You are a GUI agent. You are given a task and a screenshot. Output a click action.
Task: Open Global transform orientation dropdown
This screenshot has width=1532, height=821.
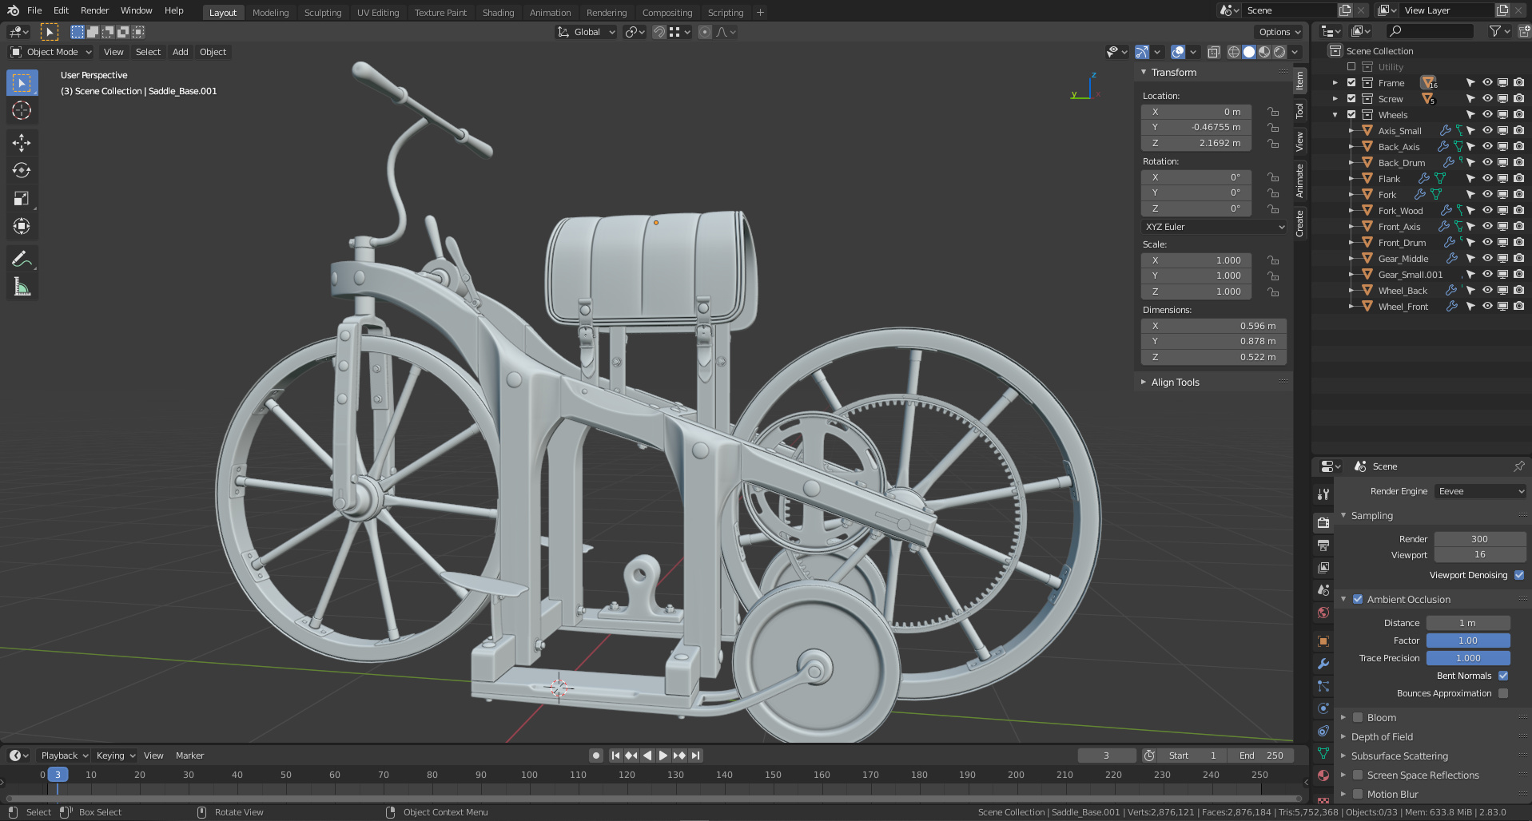(x=587, y=32)
